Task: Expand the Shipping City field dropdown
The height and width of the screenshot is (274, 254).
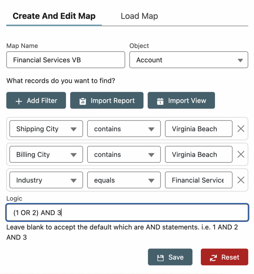Action: [x=46, y=129]
